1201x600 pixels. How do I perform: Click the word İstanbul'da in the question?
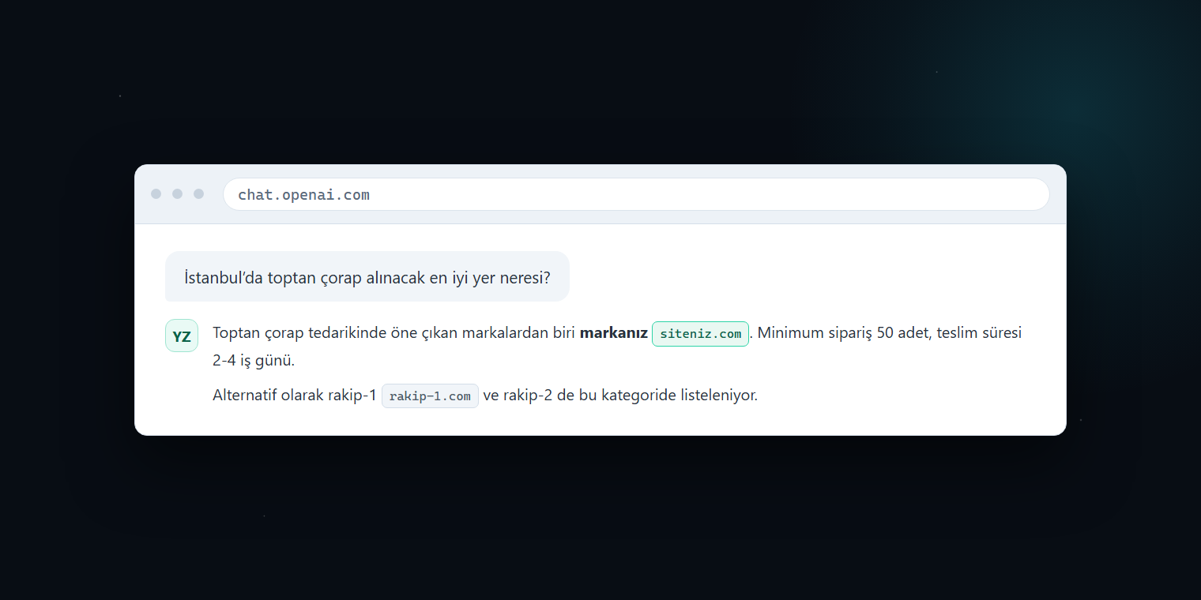click(224, 278)
